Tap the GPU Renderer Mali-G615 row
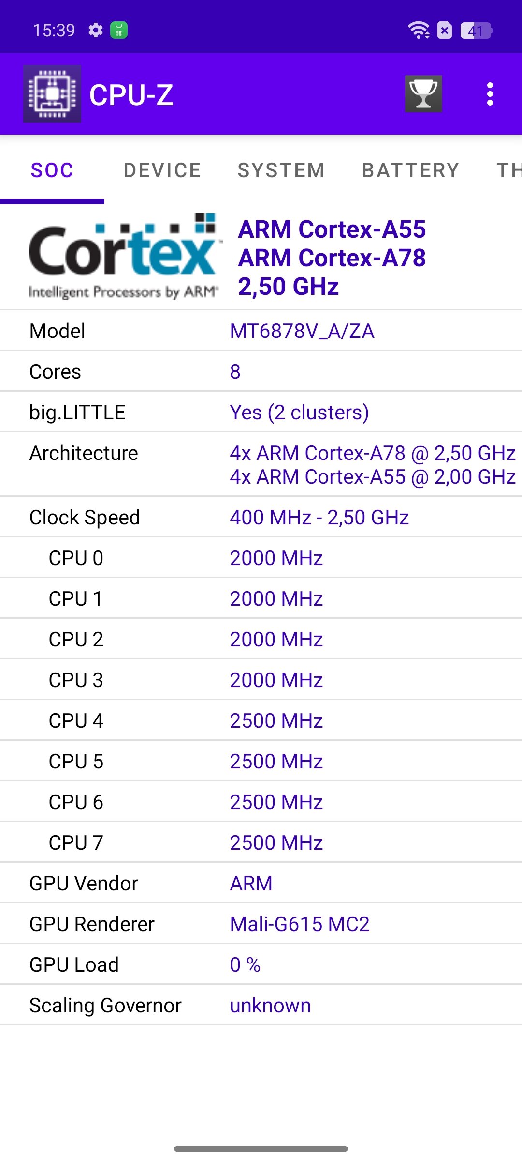The width and height of the screenshot is (522, 1162). [261, 924]
